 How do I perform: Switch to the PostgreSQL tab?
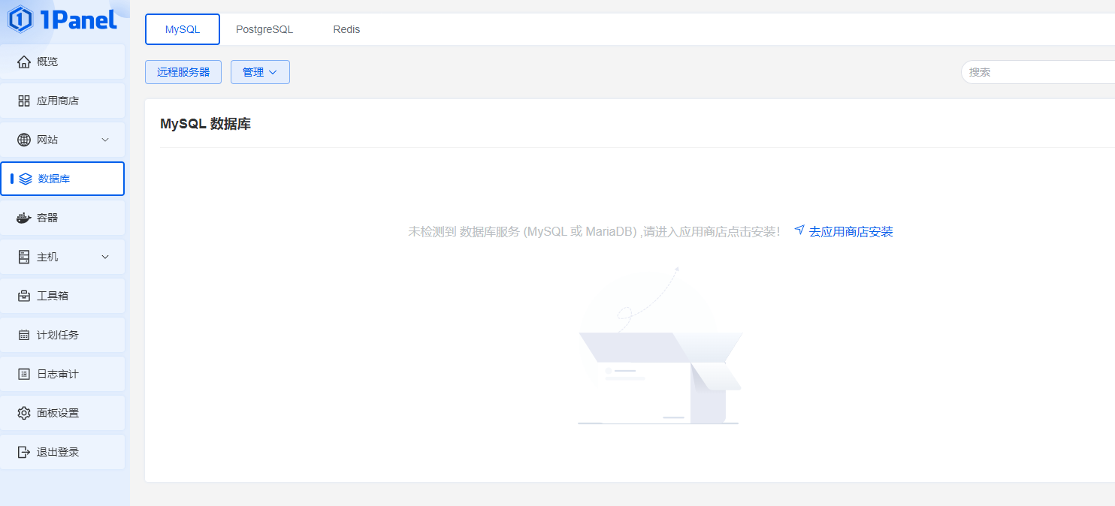[264, 29]
